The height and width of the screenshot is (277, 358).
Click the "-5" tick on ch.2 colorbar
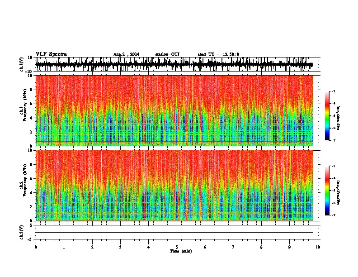point(333,191)
